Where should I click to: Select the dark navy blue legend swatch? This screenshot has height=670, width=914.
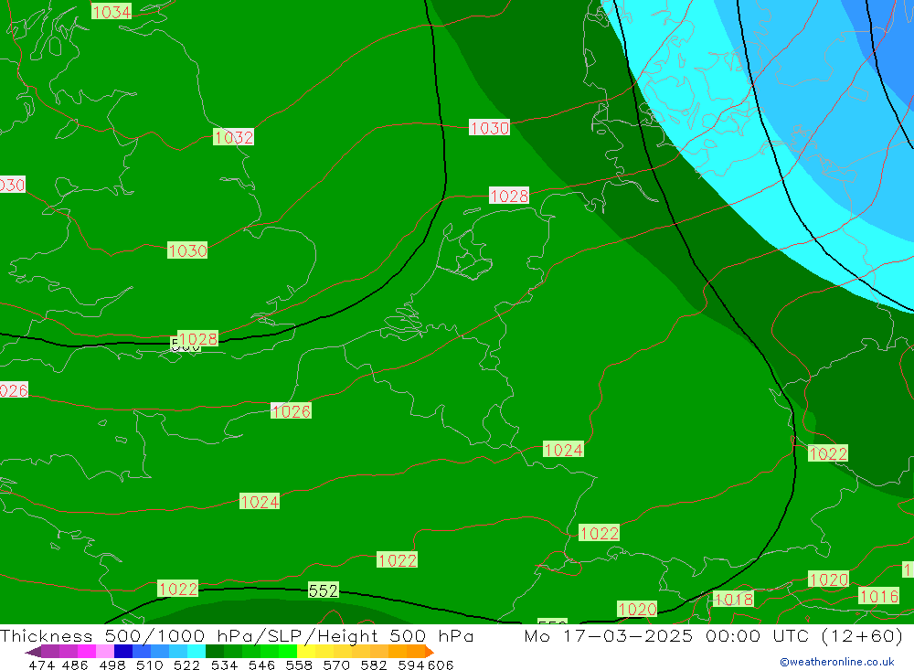(123, 652)
